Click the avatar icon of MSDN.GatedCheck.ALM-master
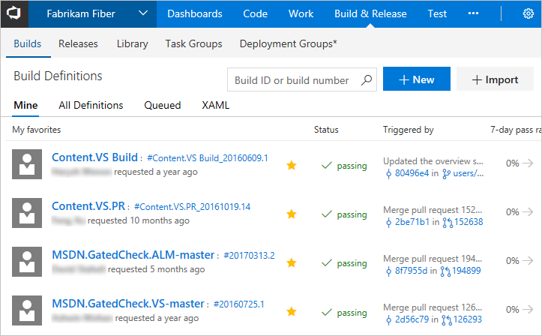Screen dimensions: 542x336 tap(27, 262)
